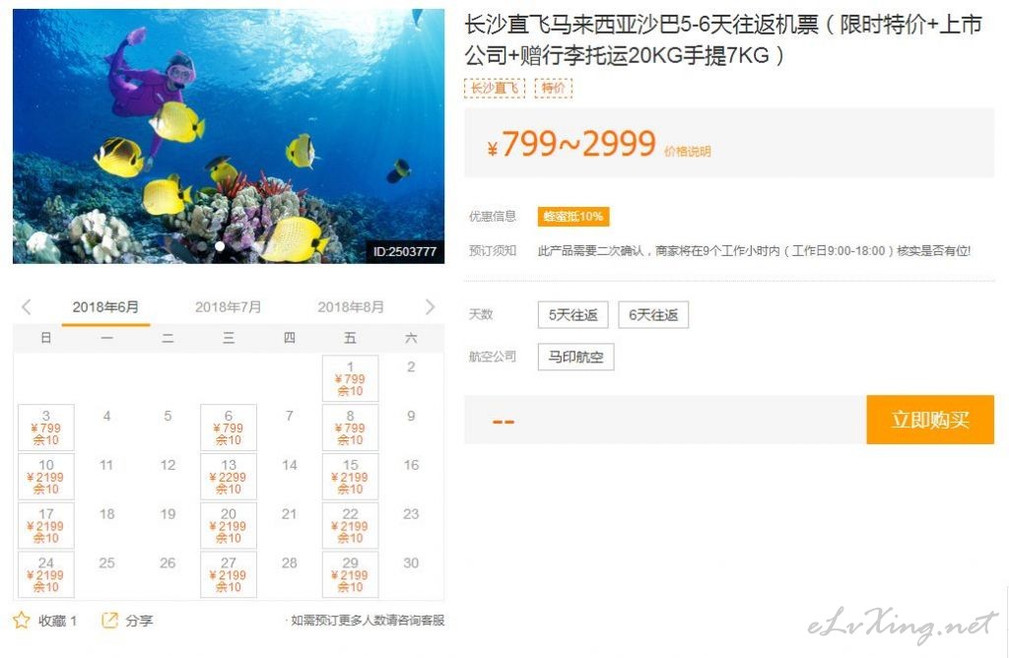Open the 2018年6月 calendar tab

click(x=105, y=307)
